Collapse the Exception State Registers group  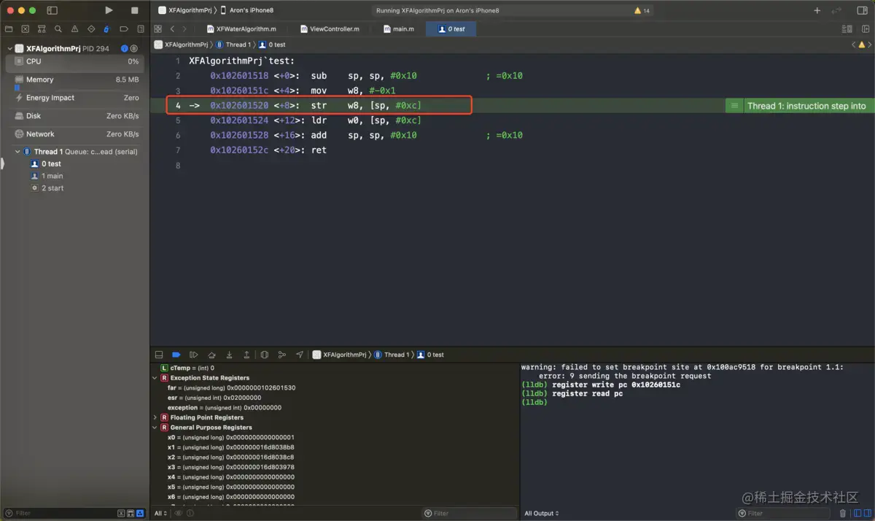click(155, 378)
